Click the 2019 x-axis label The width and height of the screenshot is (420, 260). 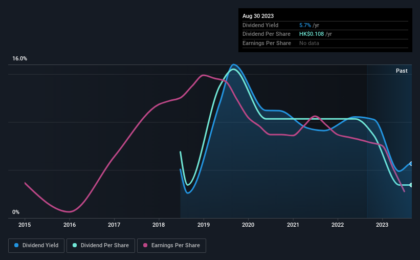point(204,225)
